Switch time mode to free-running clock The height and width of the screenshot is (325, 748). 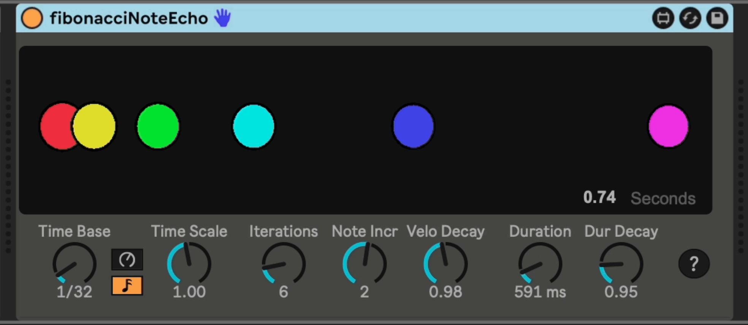[127, 260]
